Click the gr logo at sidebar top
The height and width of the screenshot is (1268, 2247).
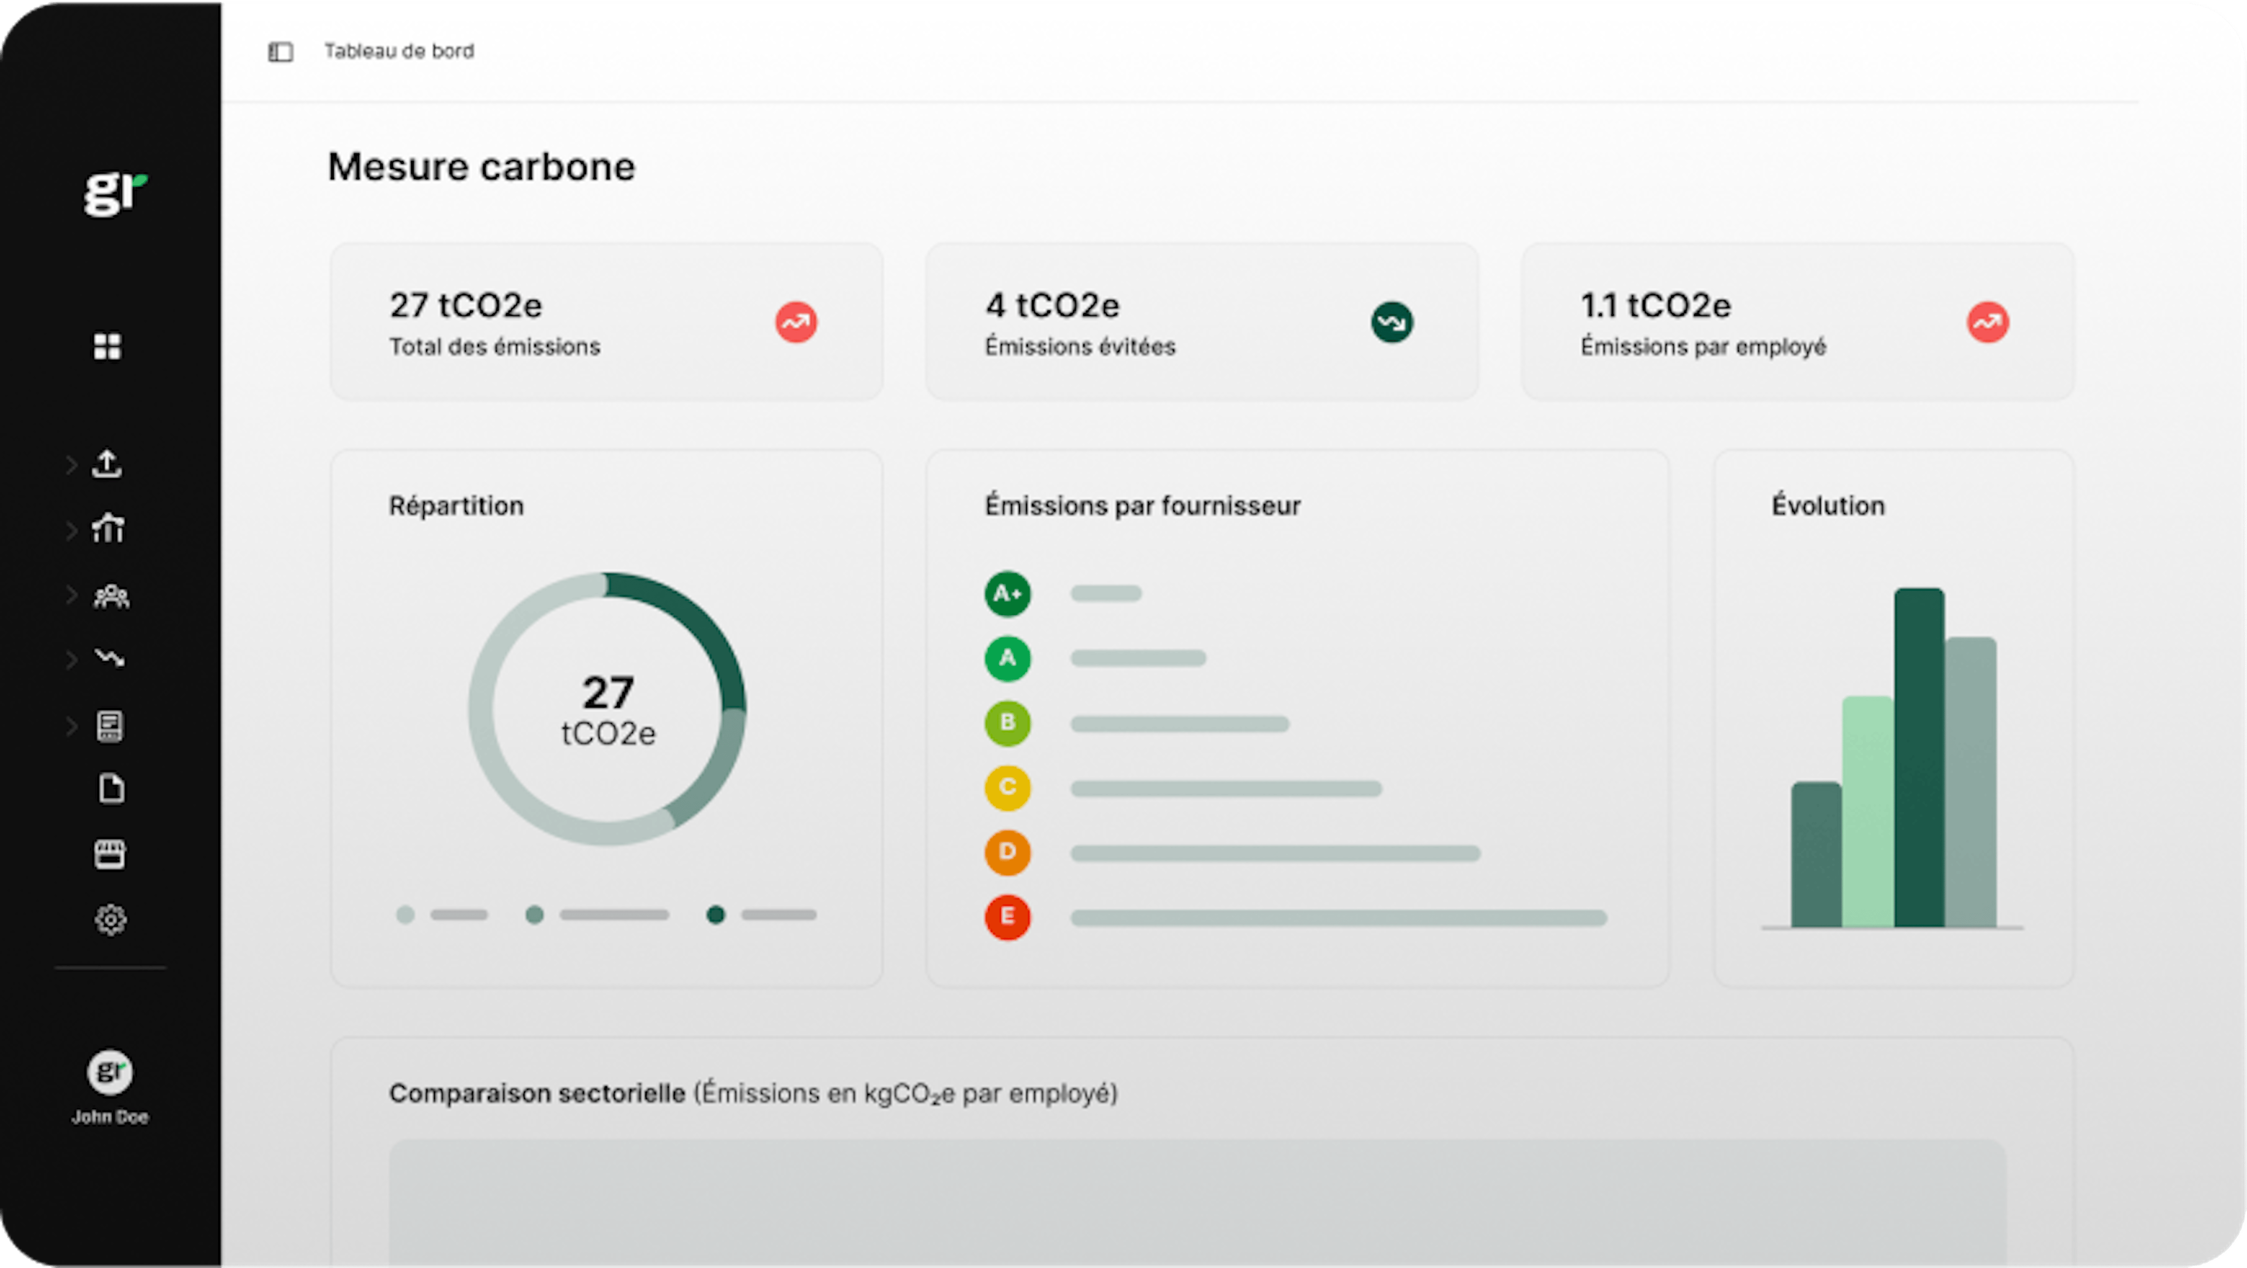tap(115, 194)
